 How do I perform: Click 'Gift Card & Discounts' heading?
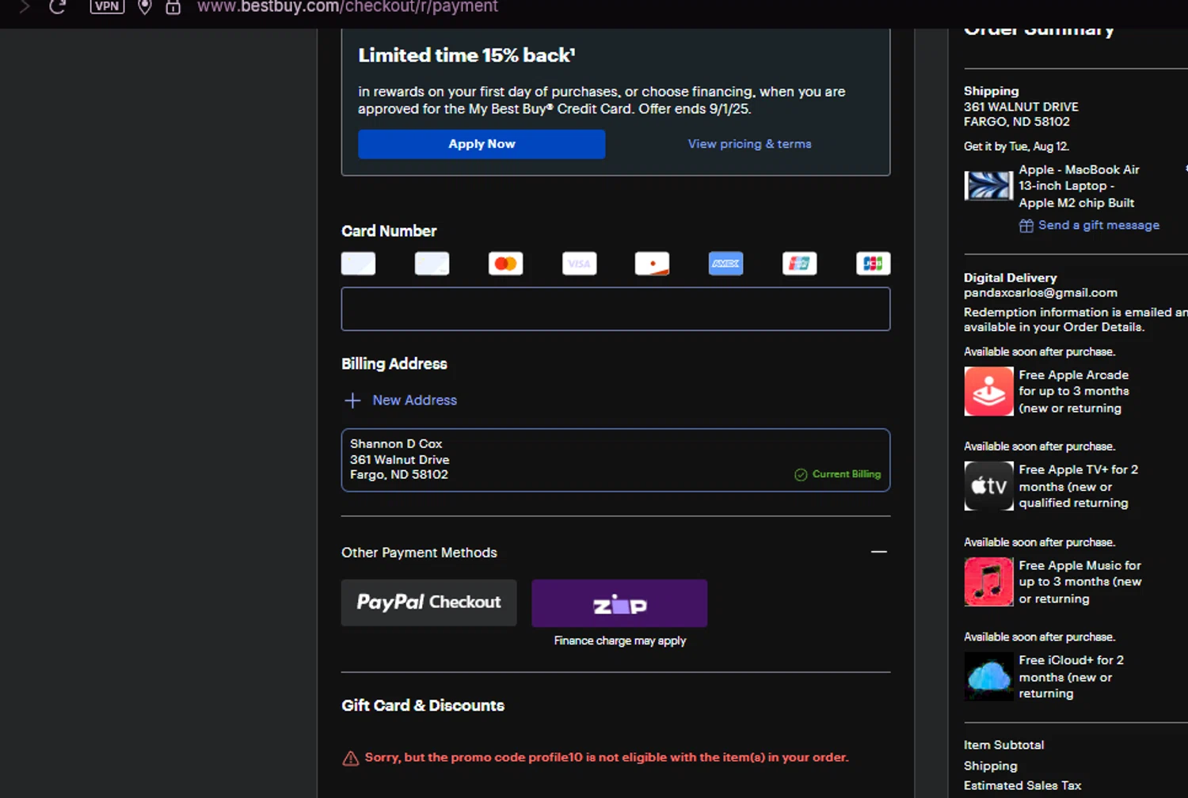pos(423,705)
